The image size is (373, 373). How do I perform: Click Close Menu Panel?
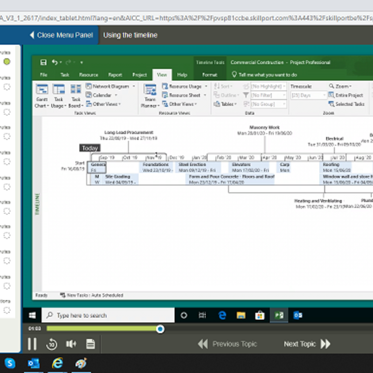tap(62, 35)
